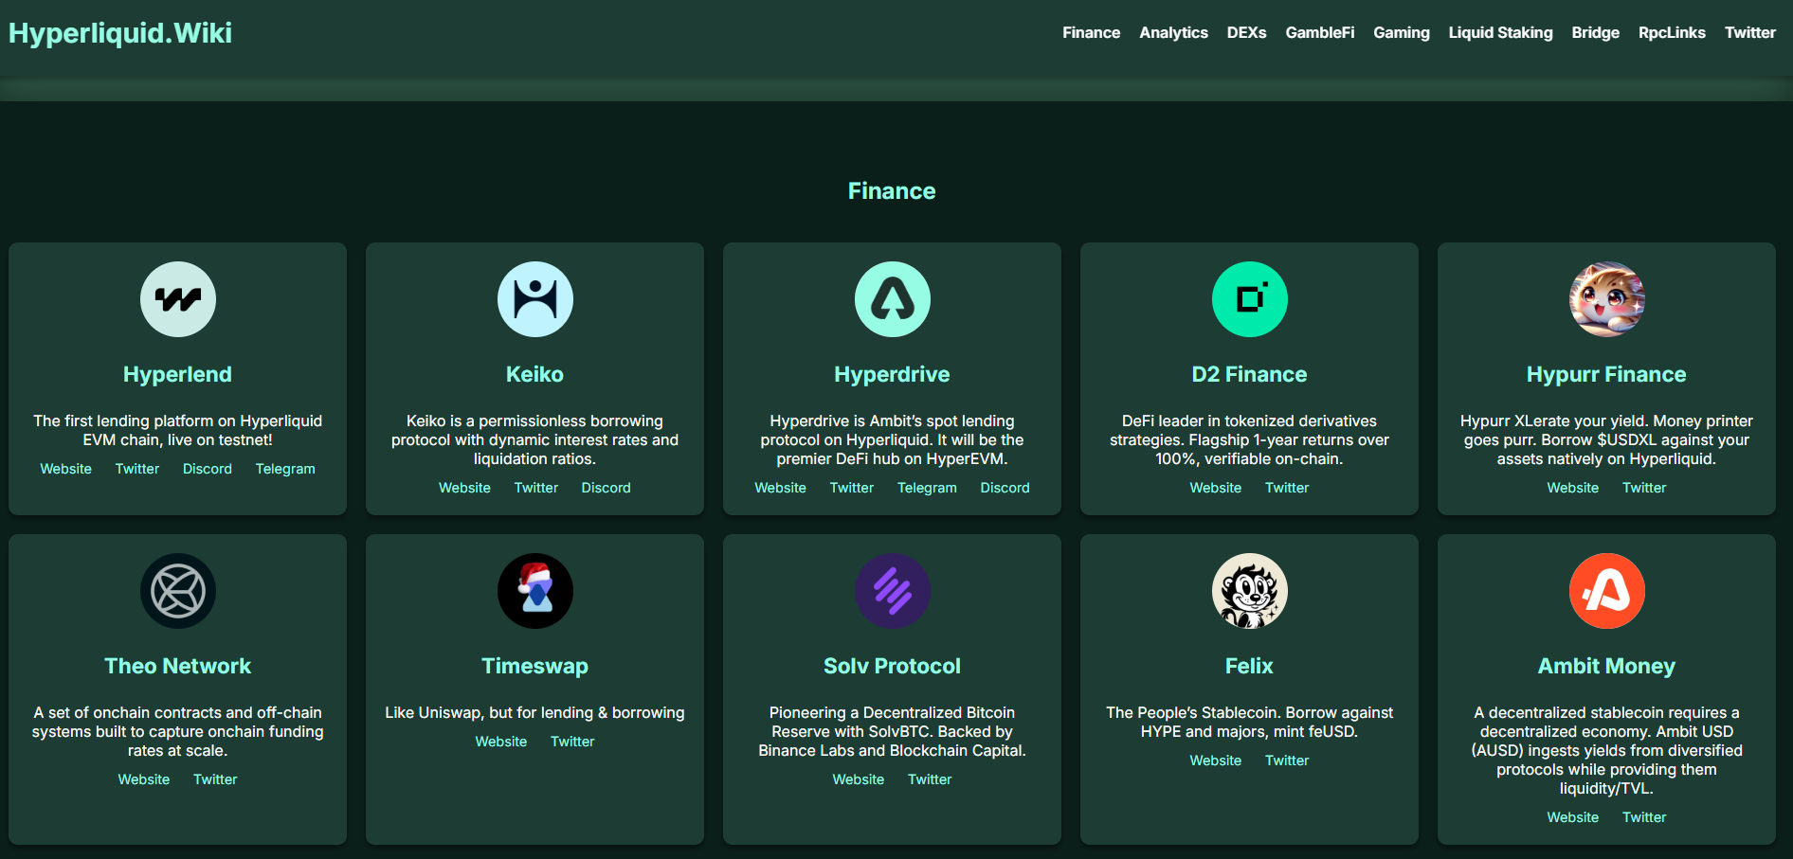The width and height of the screenshot is (1793, 859).
Task: Click 'The People's Stablecoin' description text
Action: pos(1249,722)
